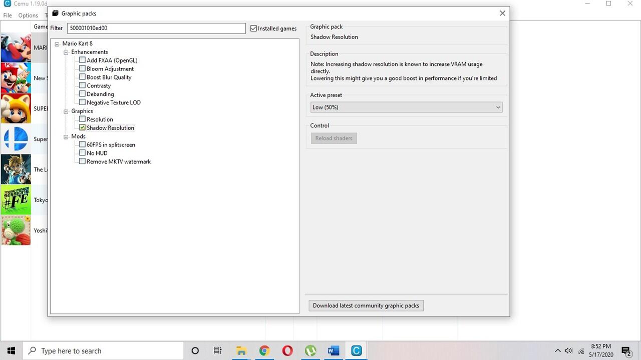Enable Remove MKTV watermark checkbox
Image resolution: width=641 pixels, height=360 pixels.
[82, 161]
